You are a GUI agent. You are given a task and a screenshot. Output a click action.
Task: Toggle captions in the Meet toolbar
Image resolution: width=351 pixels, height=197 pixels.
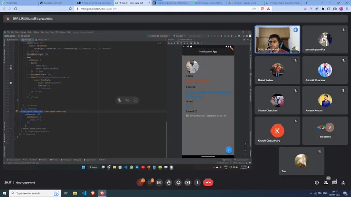[159, 183]
